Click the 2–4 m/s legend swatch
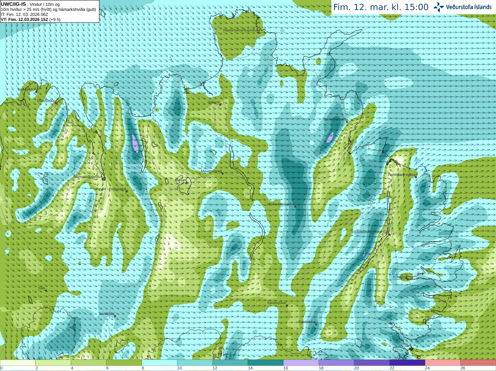The image size is (496, 371). tap(53, 363)
